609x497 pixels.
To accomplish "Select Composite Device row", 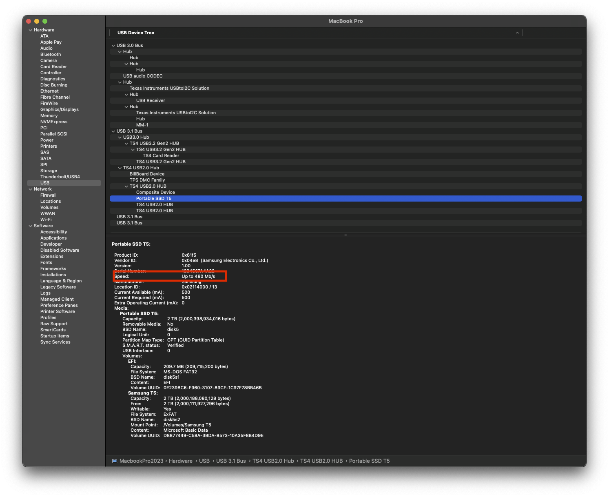I will 346,193.
